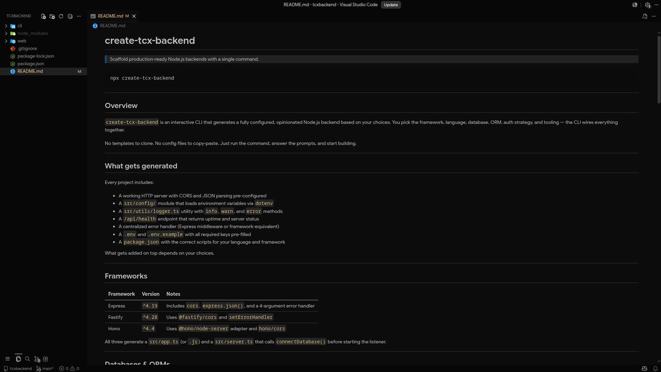Open the Source Control view icon
This screenshot has width=661, height=372.
[36, 359]
